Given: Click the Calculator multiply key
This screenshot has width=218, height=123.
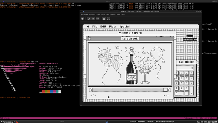Looking at the screenshot, I should point(191,73).
